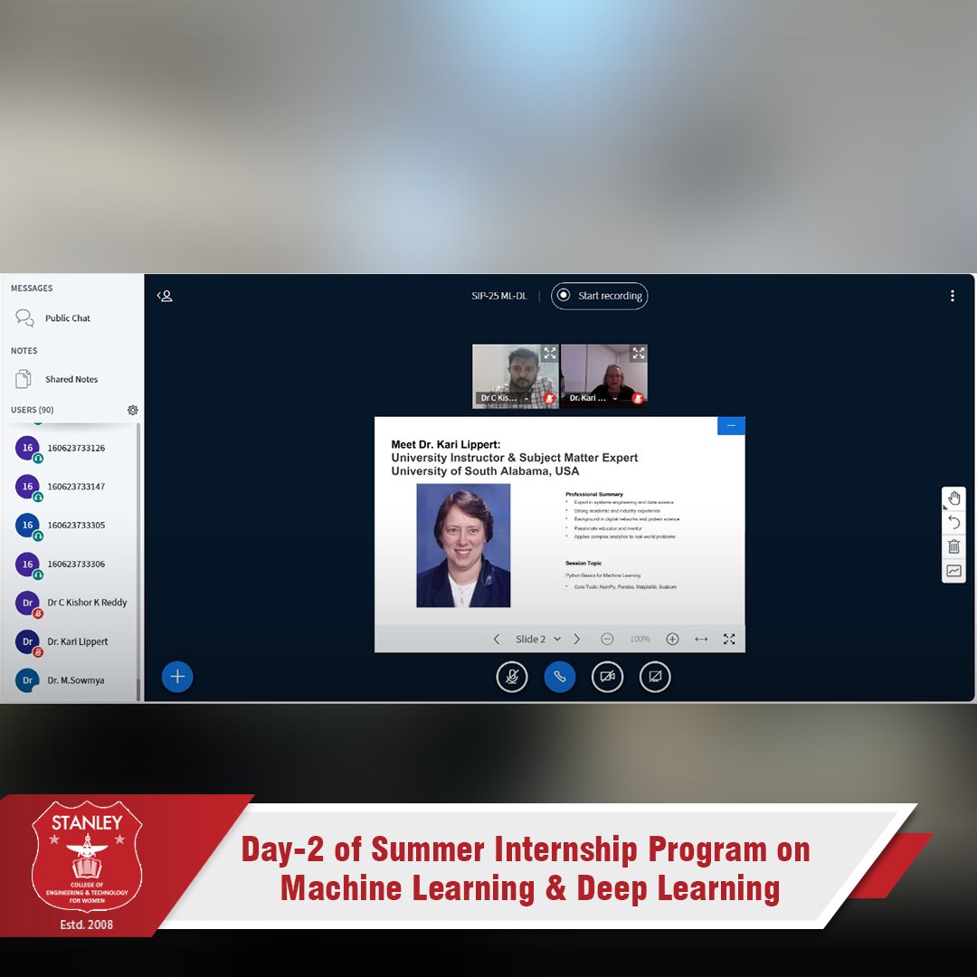Click avatar of Dr. M.Sowmya
This screenshot has width=977, height=977.
tap(27, 680)
